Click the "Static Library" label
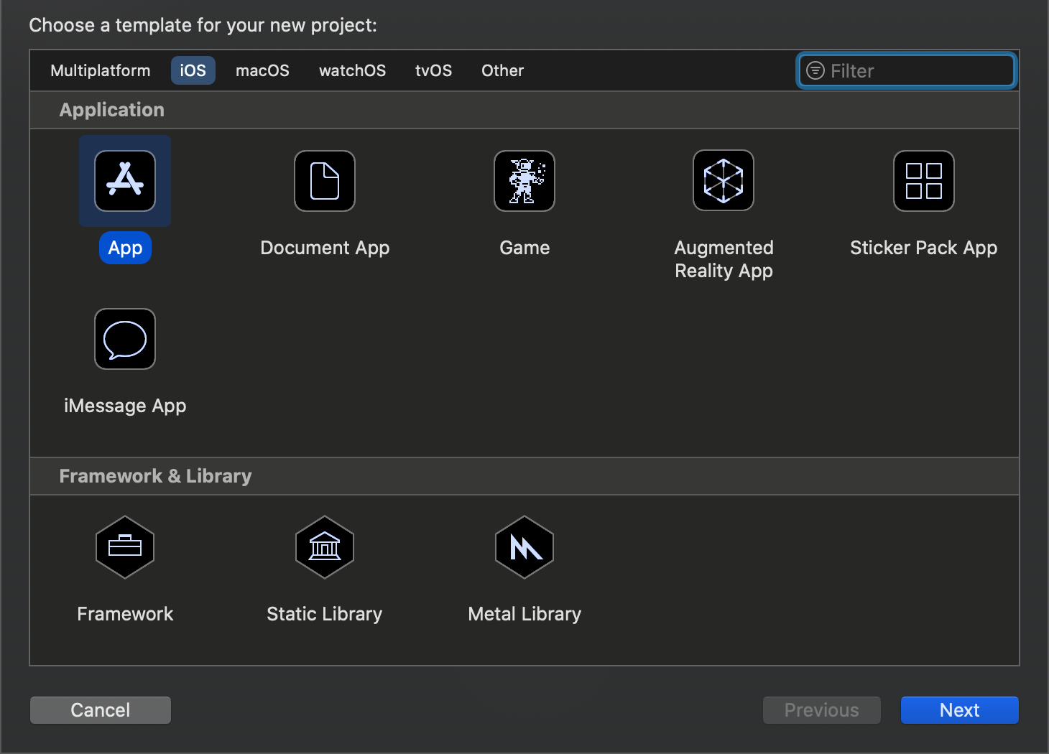This screenshot has height=754, width=1049. (x=325, y=614)
